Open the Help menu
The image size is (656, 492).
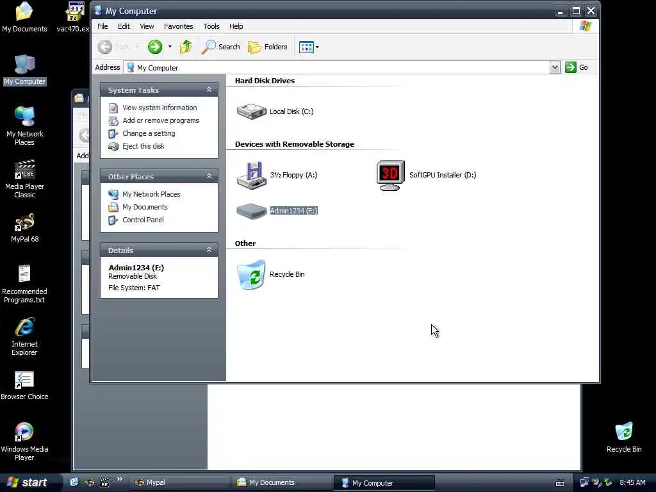coord(236,26)
